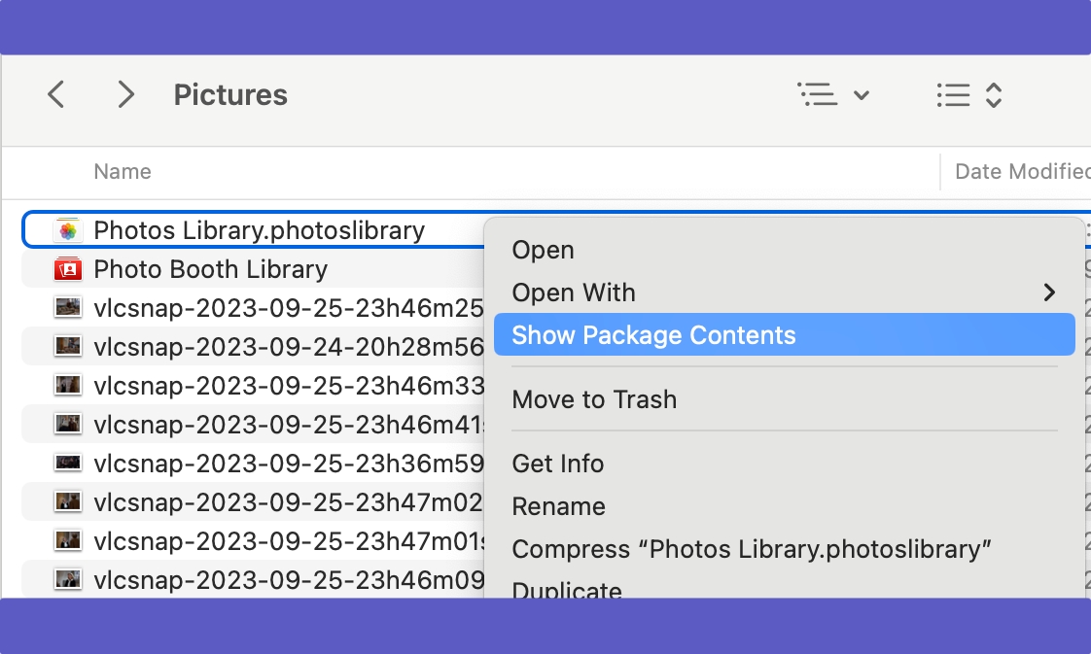
Task: Expand the Open With submenu
Action: coord(784,293)
